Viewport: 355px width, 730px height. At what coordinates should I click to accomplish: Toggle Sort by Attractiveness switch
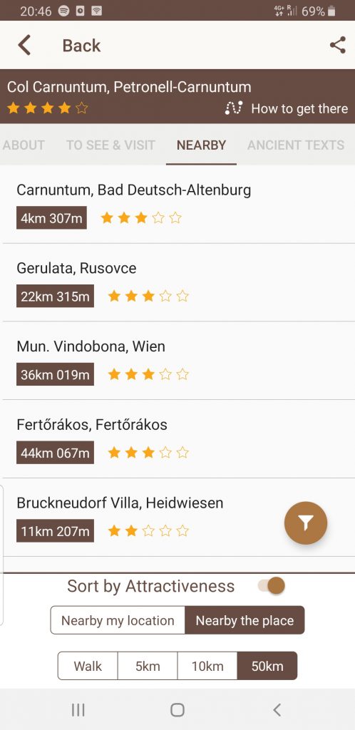[272, 586]
